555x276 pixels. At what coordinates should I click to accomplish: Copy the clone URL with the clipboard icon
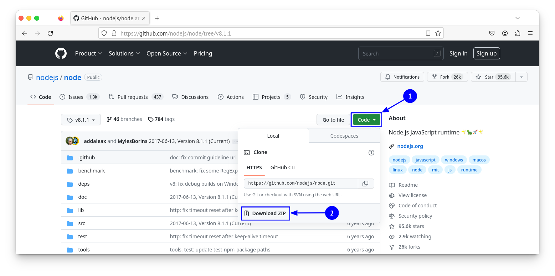coord(365,184)
